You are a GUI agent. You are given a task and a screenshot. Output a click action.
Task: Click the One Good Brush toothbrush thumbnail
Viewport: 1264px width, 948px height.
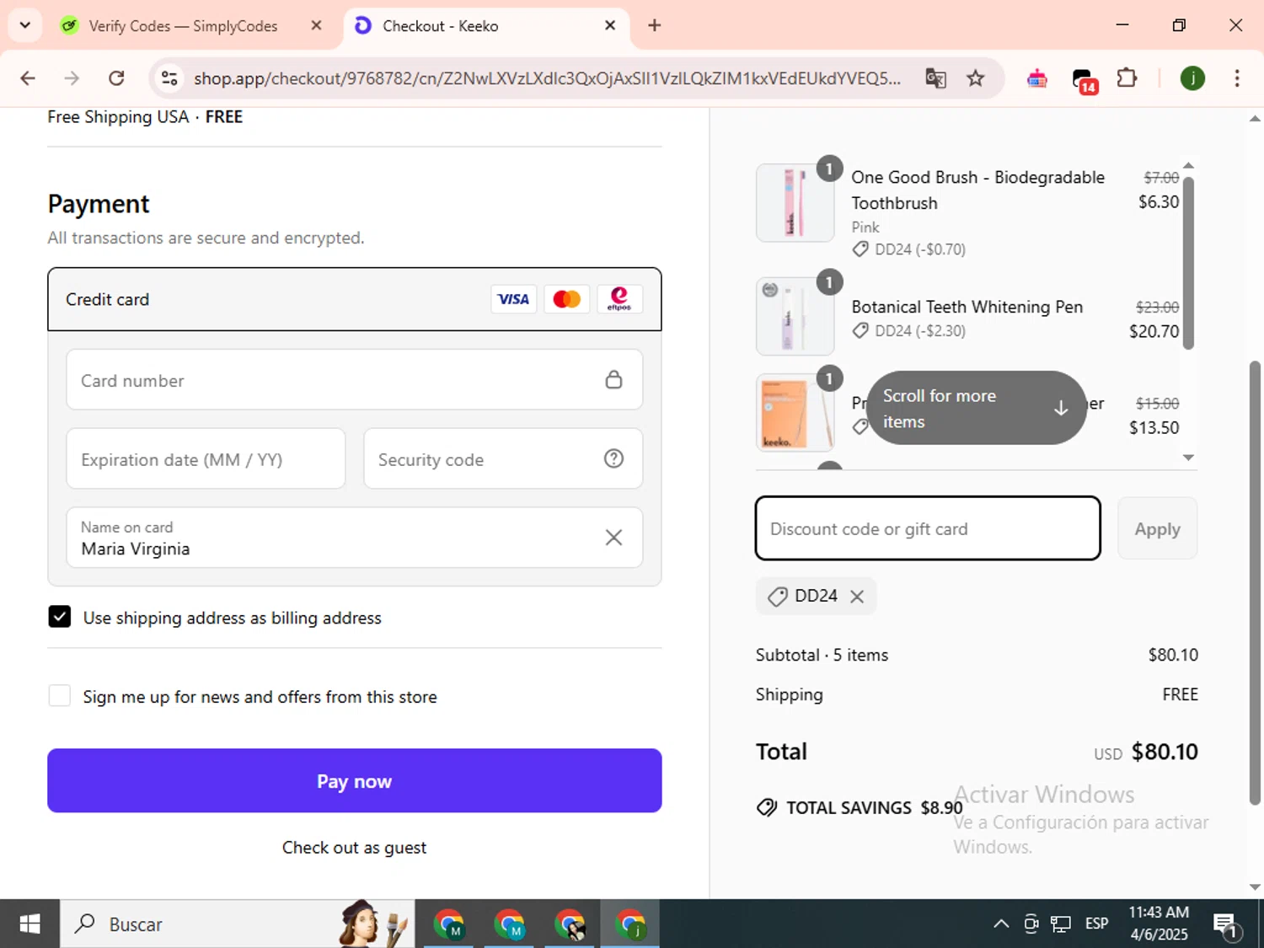795,203
